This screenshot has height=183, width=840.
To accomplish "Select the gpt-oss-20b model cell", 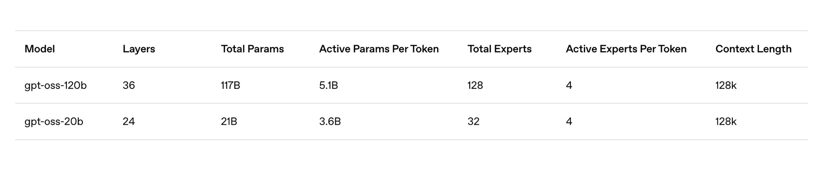I will 54,121.
